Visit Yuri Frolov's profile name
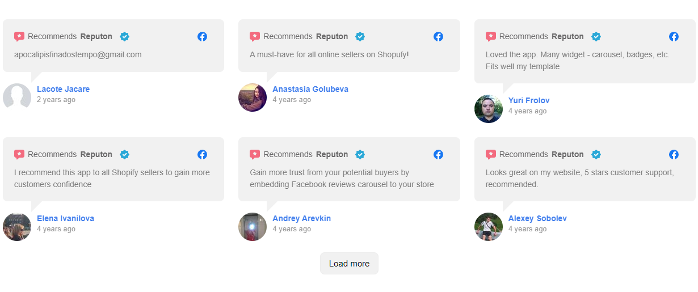This screenshot has width=698, height=292. 529,100
